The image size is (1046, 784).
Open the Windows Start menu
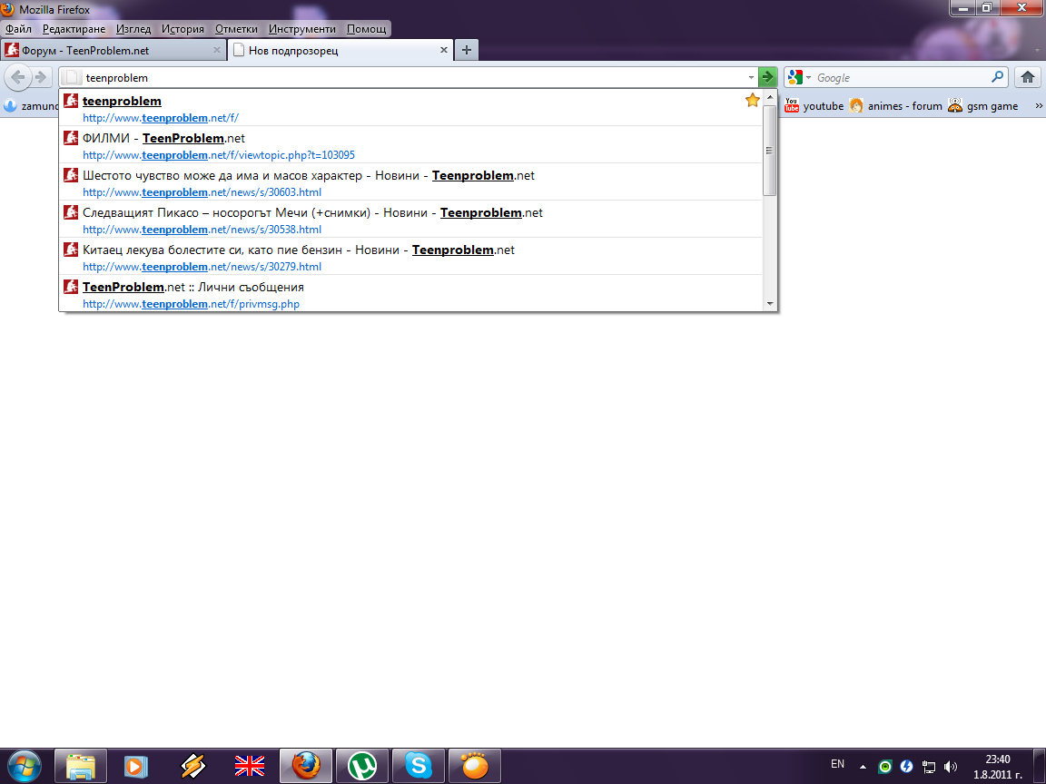24,766
